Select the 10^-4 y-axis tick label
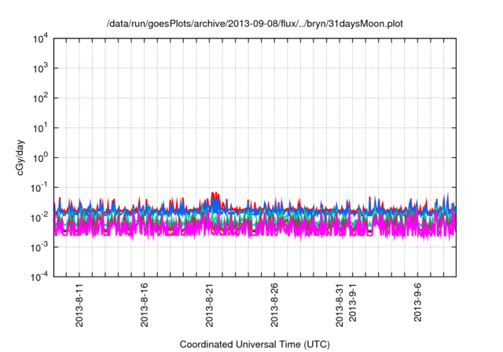 tap(39, 276)
